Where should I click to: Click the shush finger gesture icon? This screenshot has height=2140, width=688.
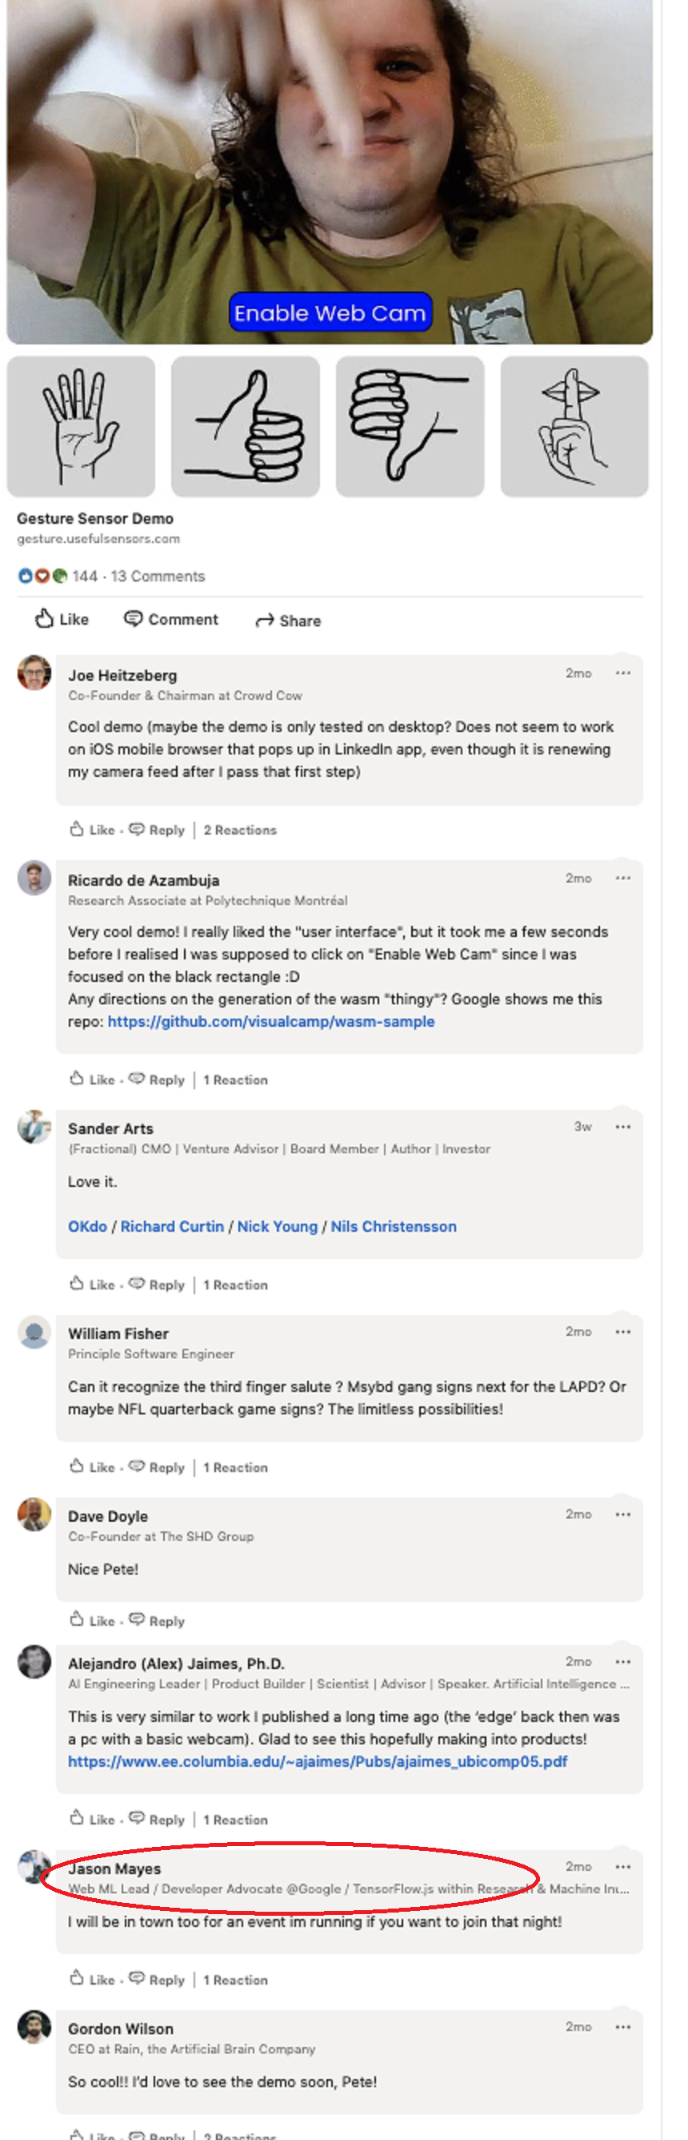click(x=574, y=426)
